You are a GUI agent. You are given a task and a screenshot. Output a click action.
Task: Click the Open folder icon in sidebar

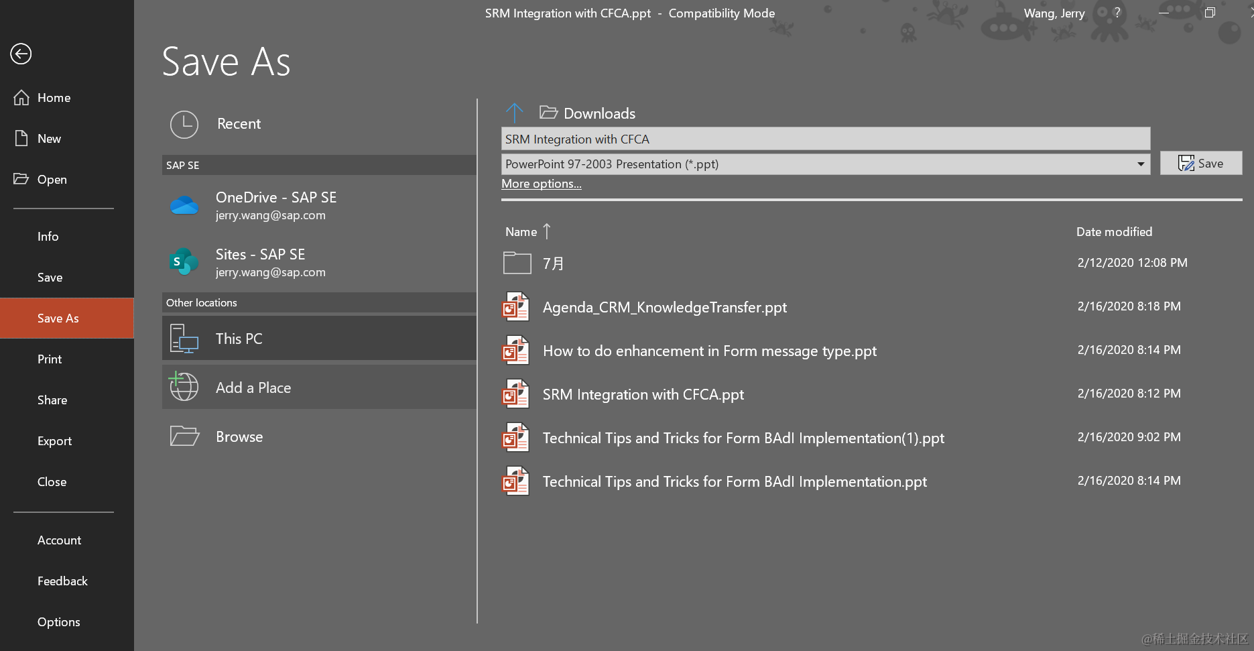(21, 179)
